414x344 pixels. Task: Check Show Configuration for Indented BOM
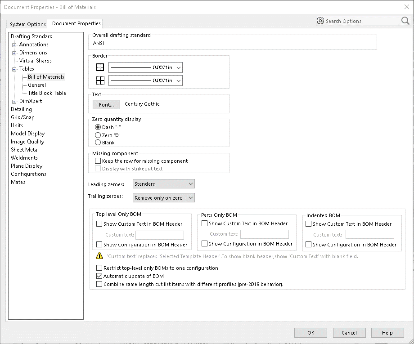coord(308,245)
